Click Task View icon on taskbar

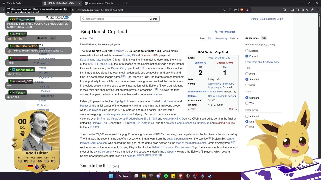pyautogui.click(x=136, y=176)
